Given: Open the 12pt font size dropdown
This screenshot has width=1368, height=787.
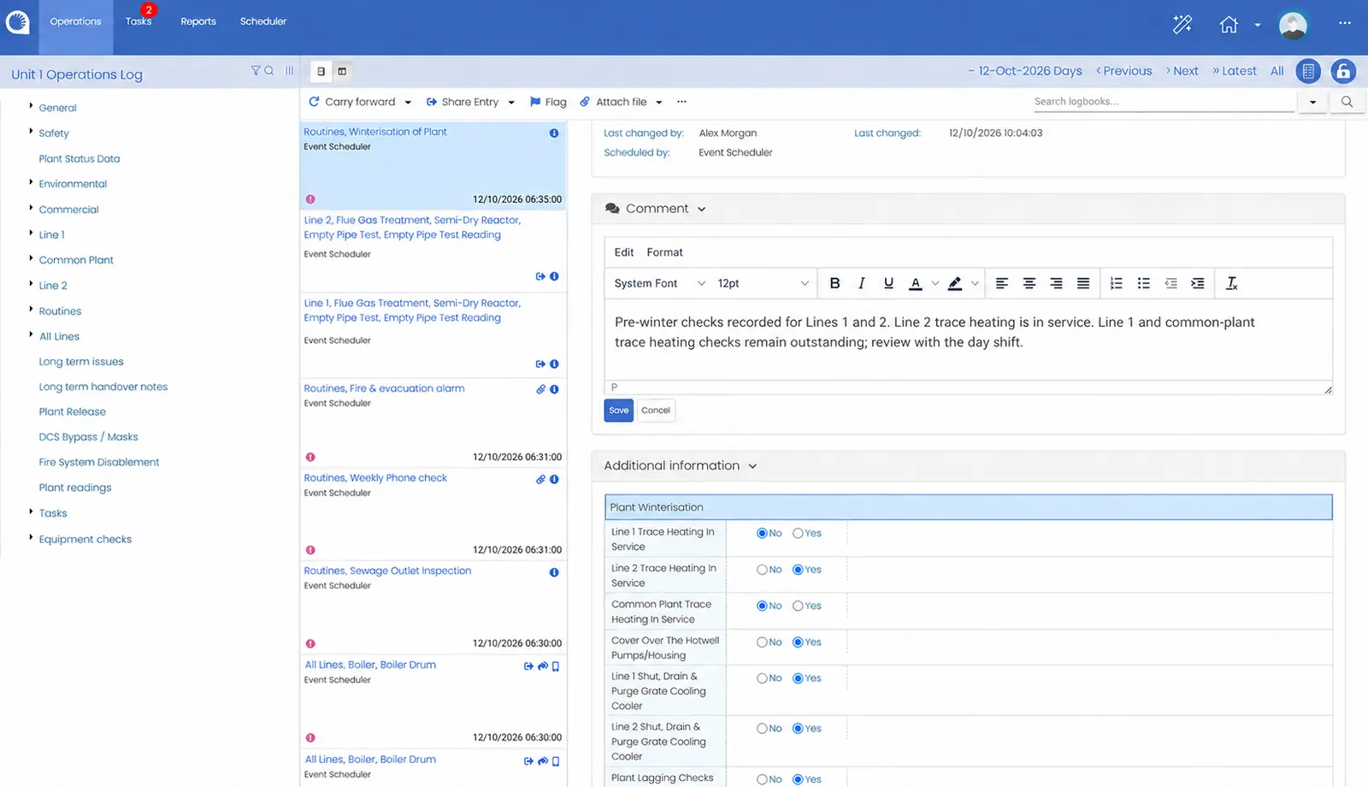Looking at the screenshot, I should click(x=763, y=283).
